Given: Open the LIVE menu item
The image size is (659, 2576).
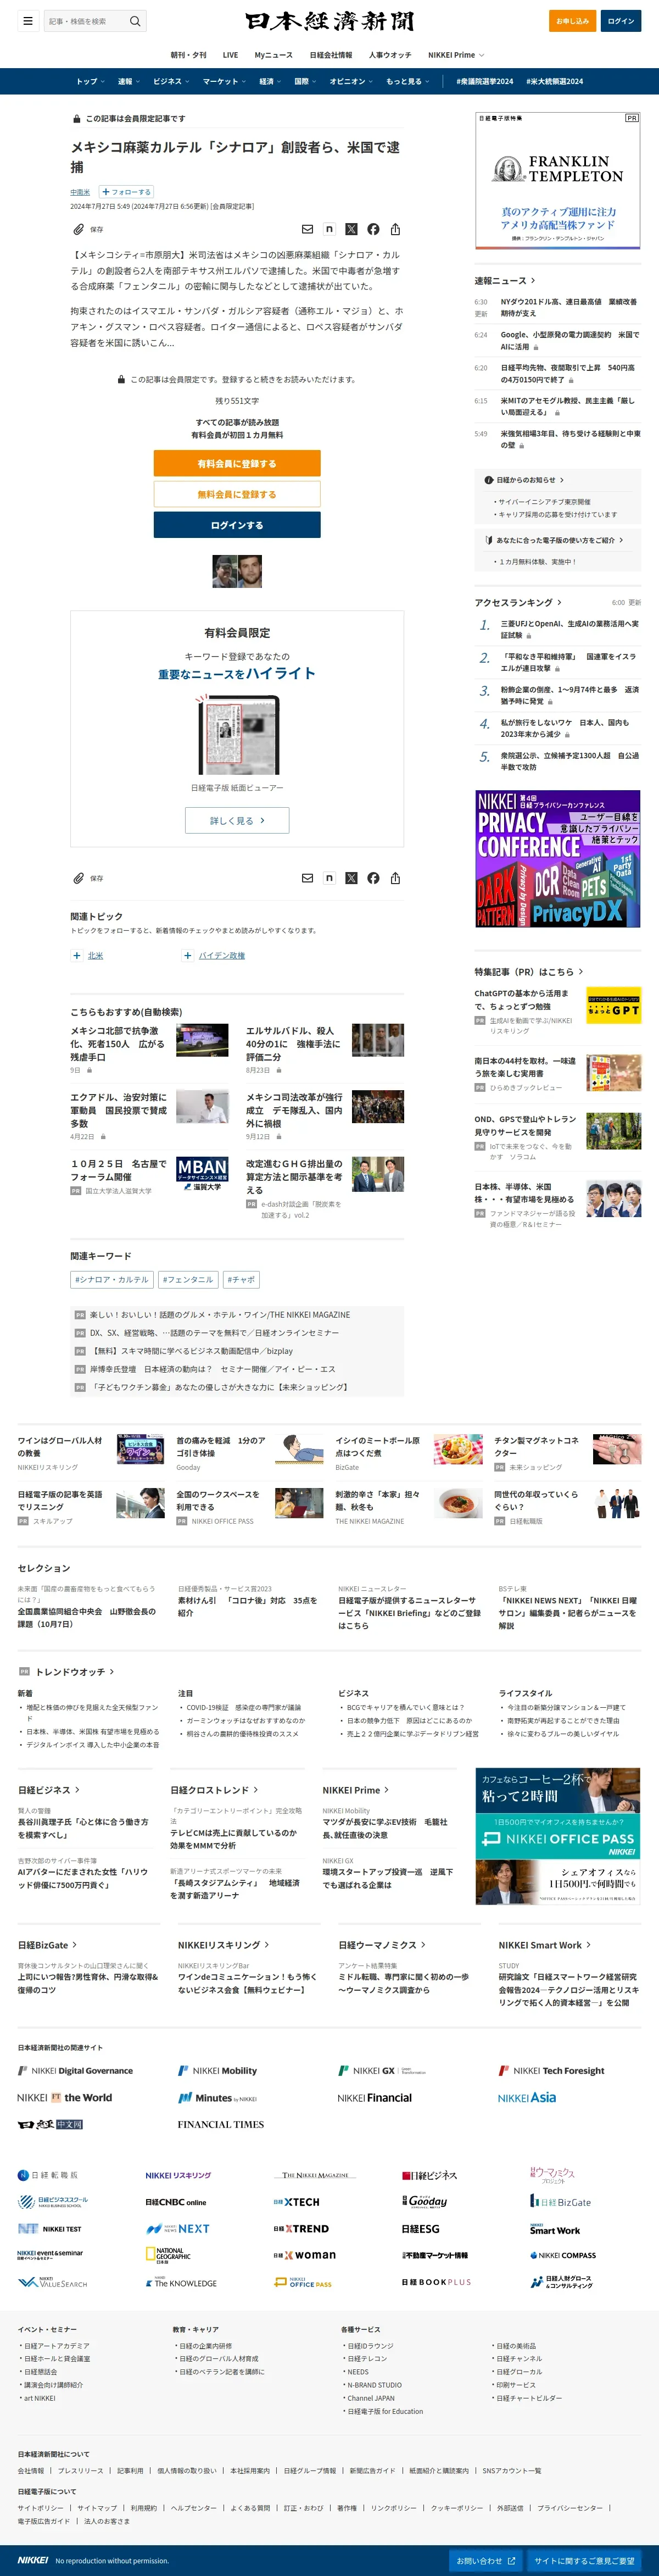Looking at the screenshot, I should [x=230, y=55].
